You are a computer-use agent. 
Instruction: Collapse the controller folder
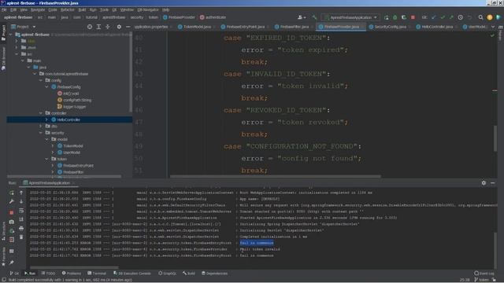tap(41, 113)
